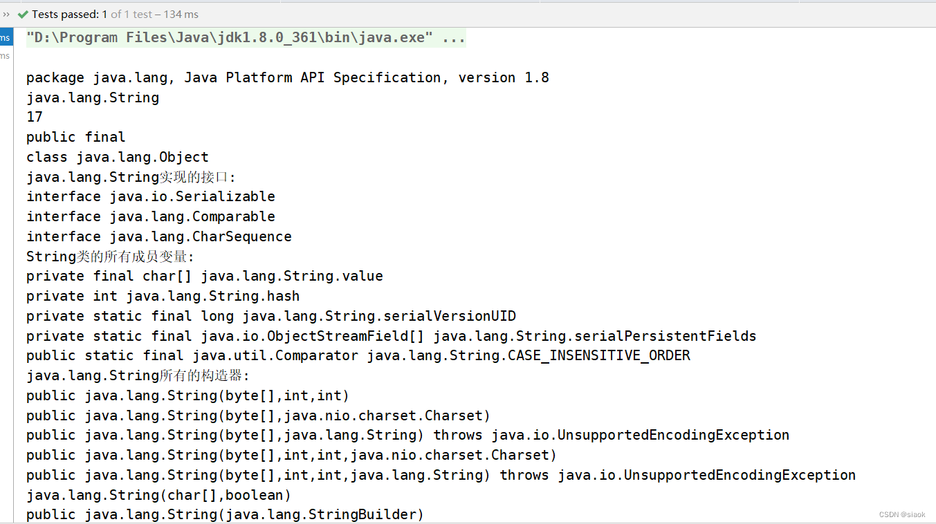Viewport: 936px width, 524px height.
Task: Click the String(byte[],java.nio.charset.Charset) constructor line
Action: (x=259, y=415)
